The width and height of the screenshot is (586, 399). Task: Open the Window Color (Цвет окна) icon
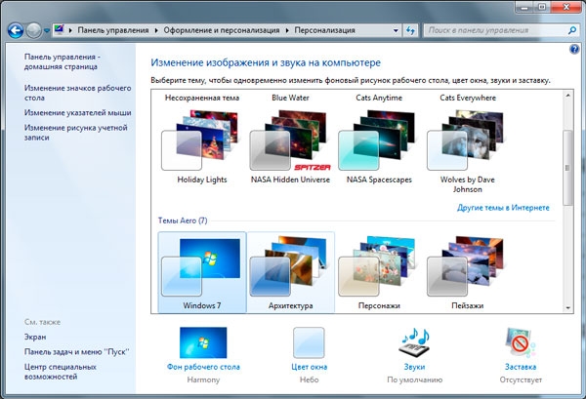pyautogui.click(x=309, y=343)
